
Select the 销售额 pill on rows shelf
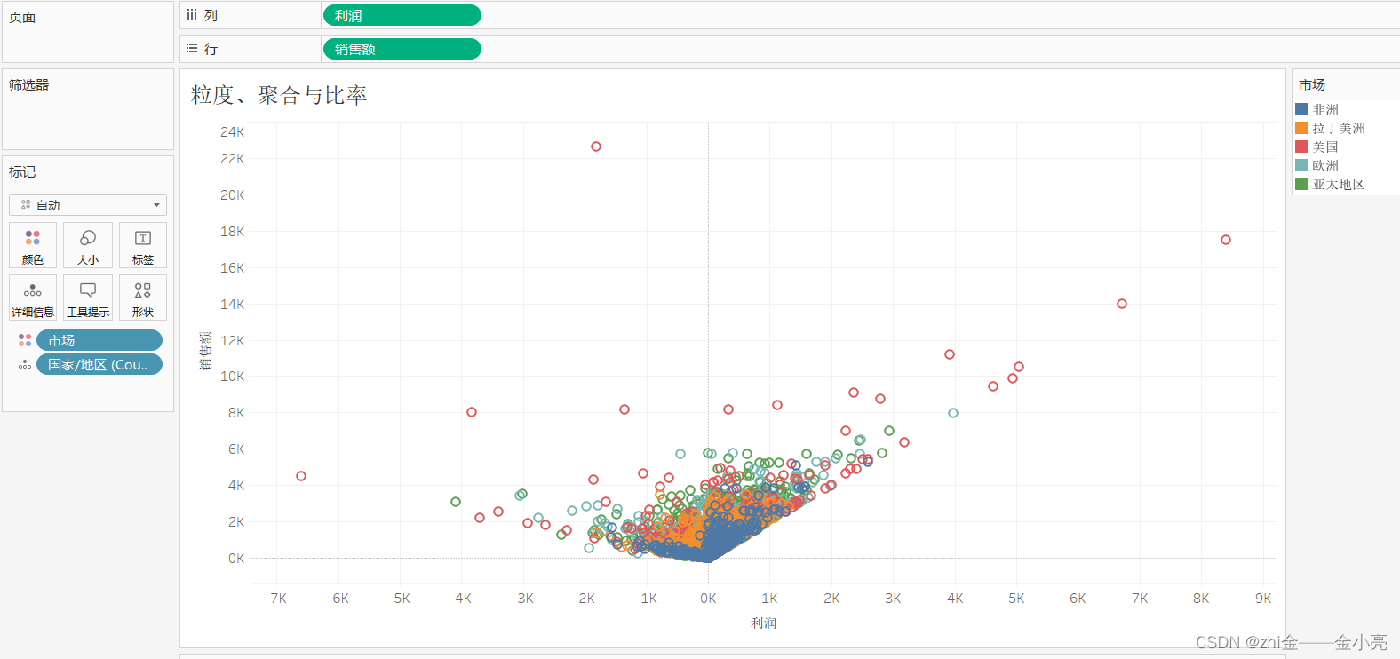point(402,49)
